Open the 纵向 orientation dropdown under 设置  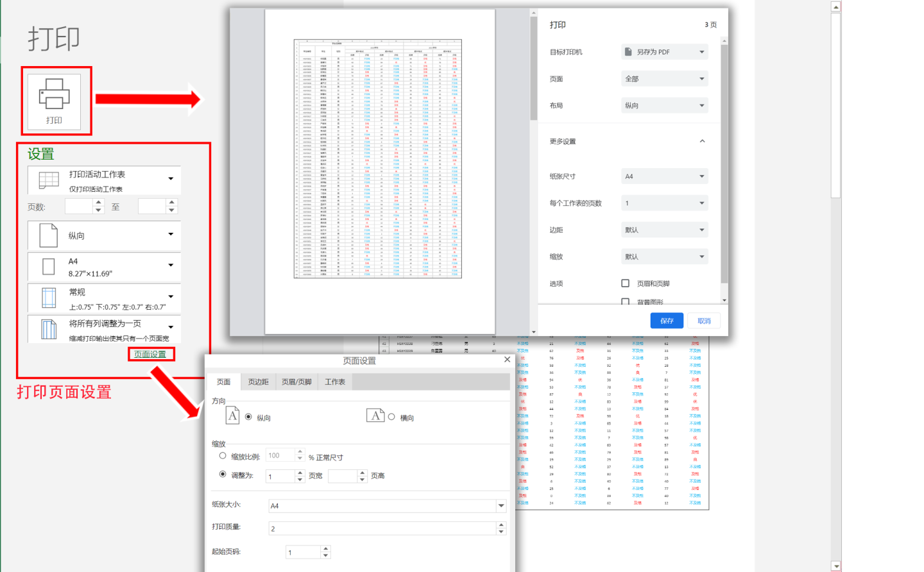coord(104,235)
